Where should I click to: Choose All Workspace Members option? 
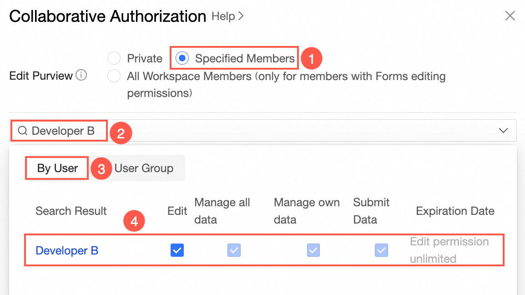[114, 76]
